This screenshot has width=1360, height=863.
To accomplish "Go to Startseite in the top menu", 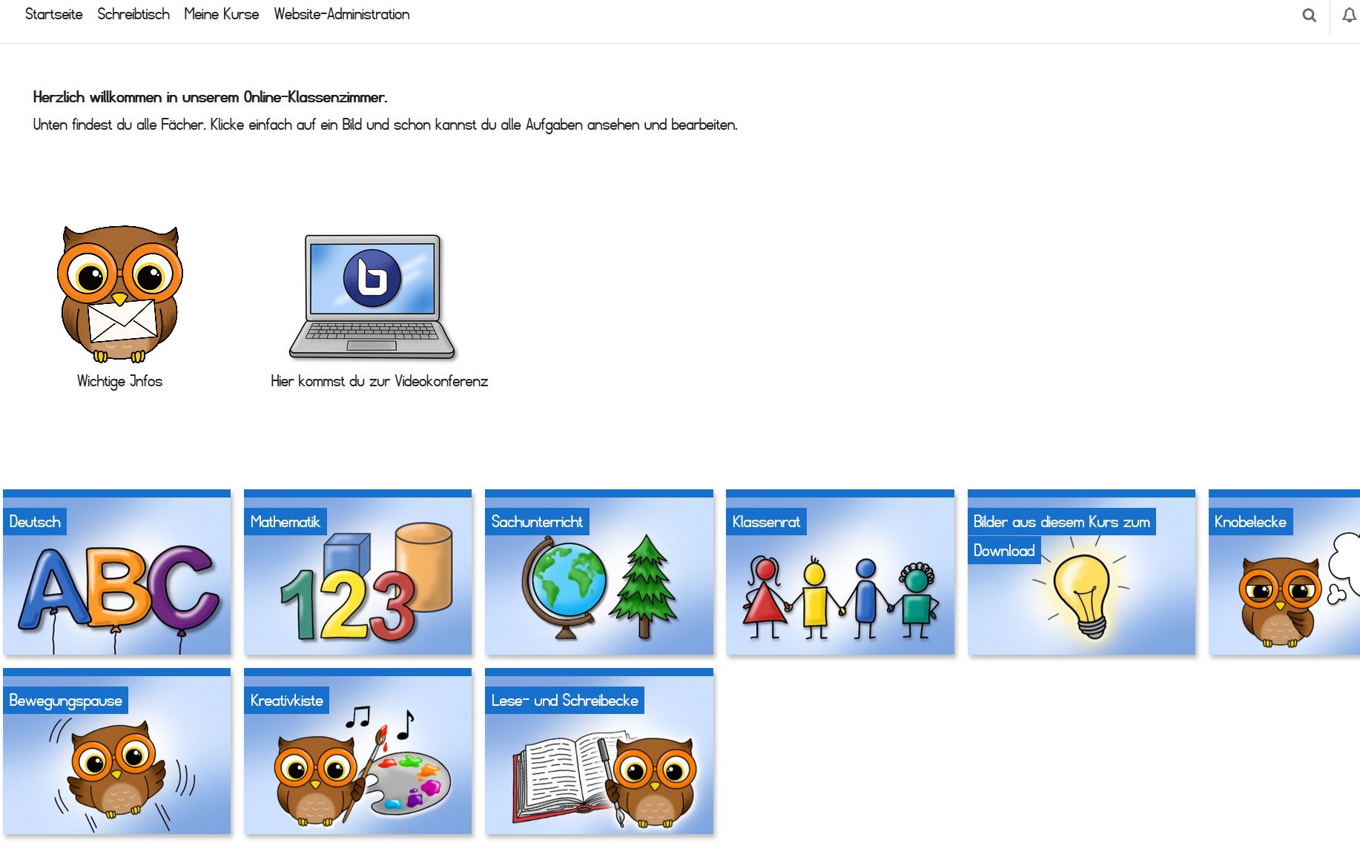I will point(53,14).
